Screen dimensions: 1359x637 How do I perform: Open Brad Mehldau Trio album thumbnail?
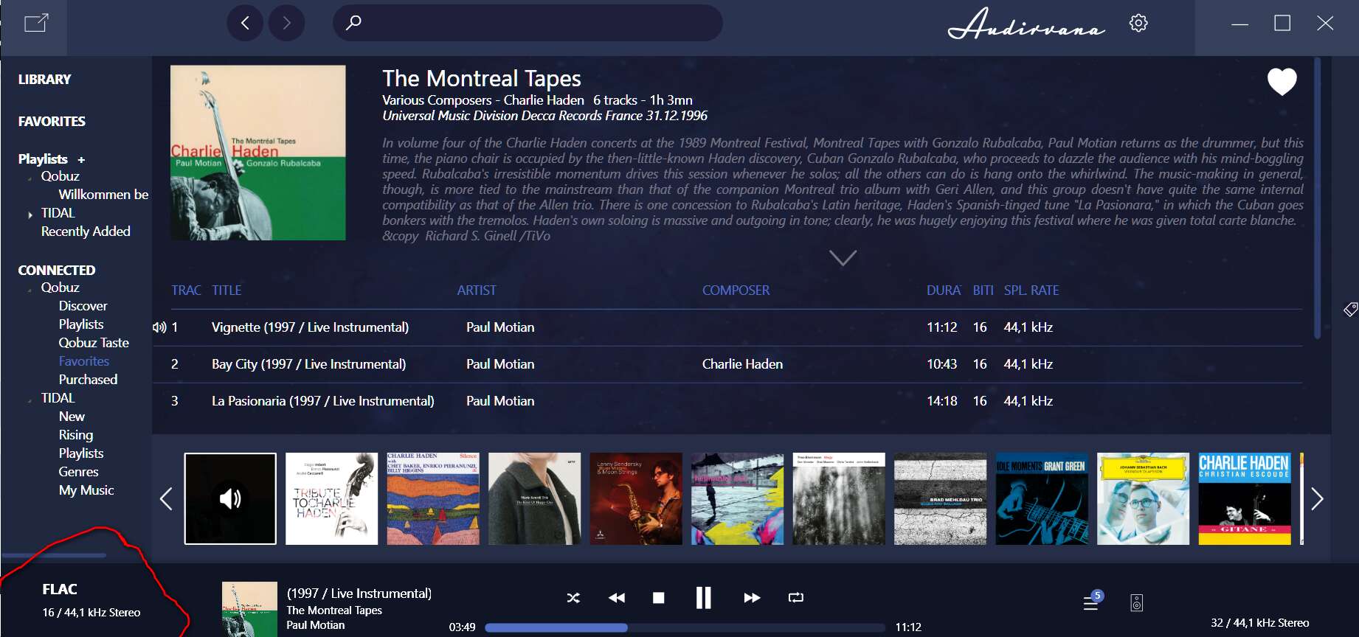(940, 498)
